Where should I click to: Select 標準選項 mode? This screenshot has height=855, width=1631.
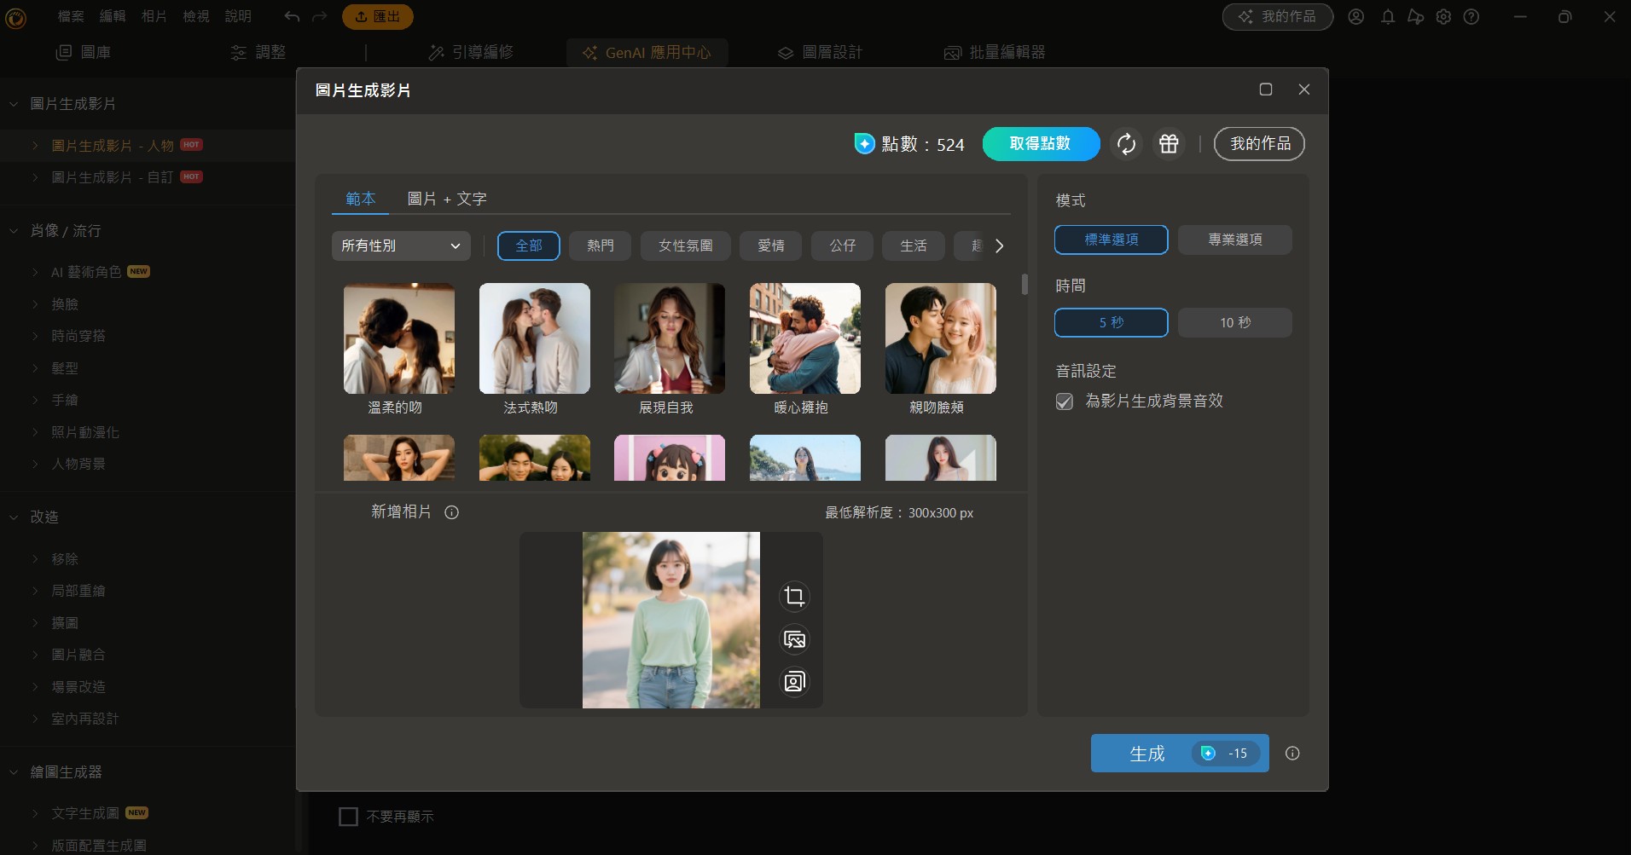click(1112, 240)
